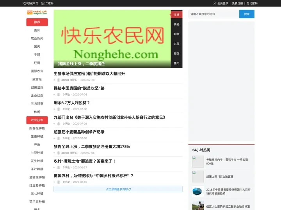
Task: Go to 农业新闻 in sidebar
Action: 37,38
